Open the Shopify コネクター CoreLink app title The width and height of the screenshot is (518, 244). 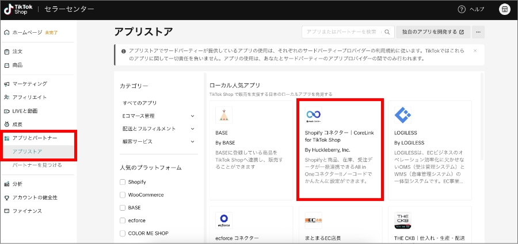coord(339,137)
